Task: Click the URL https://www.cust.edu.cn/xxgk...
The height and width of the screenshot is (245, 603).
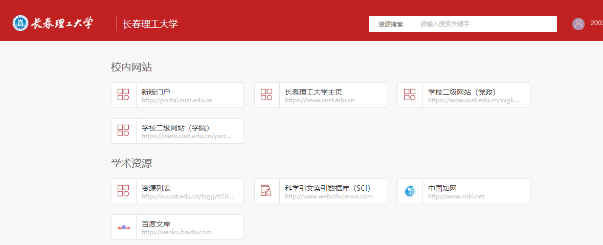Action: pos(474,100)
